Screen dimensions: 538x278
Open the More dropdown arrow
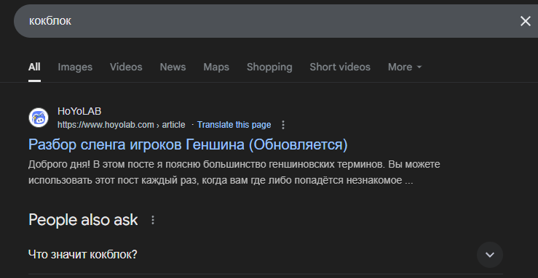[419, 67]
